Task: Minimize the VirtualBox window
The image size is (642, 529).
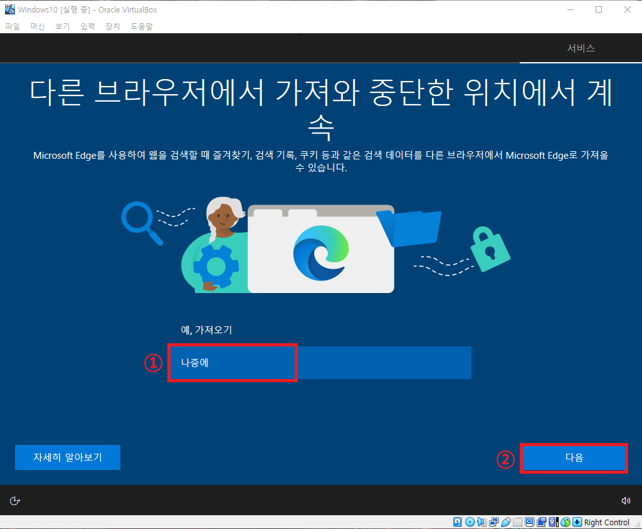Action: 571,9
